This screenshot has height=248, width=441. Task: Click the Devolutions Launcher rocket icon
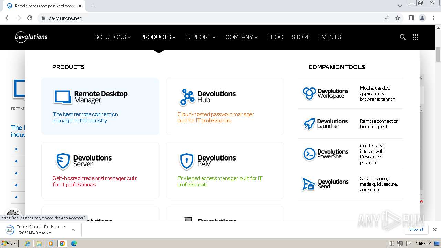click(x=309, y=124)
